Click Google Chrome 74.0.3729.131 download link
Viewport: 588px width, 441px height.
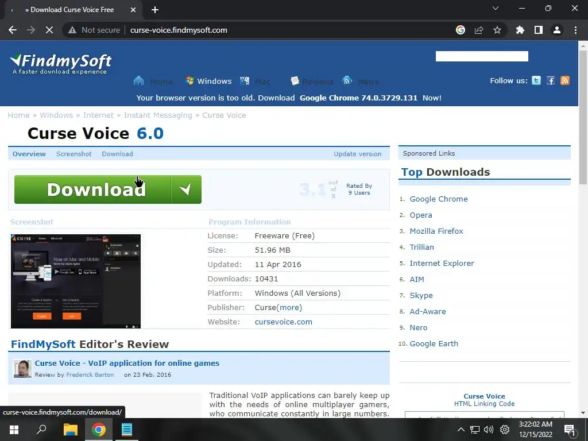[x=358, y=98]
